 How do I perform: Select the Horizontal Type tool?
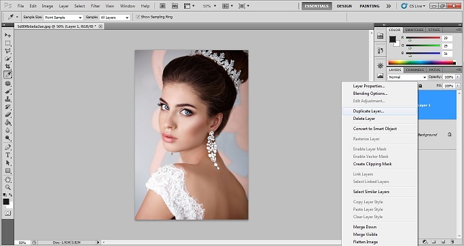7,155
